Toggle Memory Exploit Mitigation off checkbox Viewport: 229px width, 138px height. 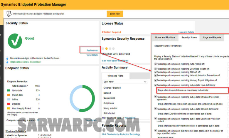(x=156, y=80)
